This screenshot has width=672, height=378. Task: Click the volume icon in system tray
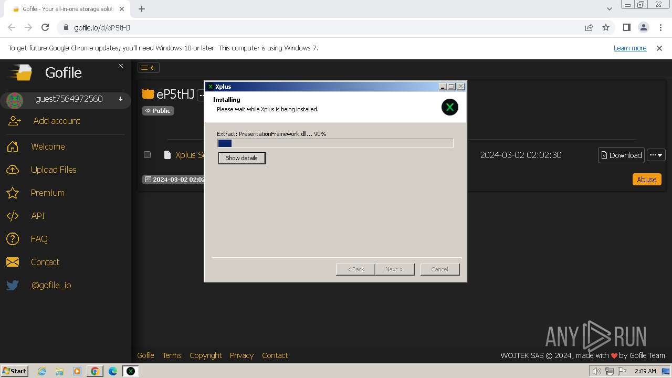point(596,371)
